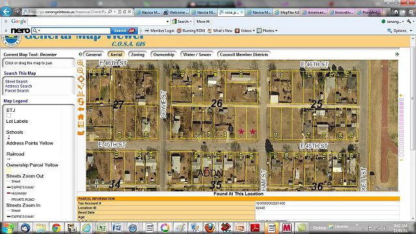Screen dimensions: 416x234
Task: Select the Zoom In magnifier tool
Action: (81, 63)
